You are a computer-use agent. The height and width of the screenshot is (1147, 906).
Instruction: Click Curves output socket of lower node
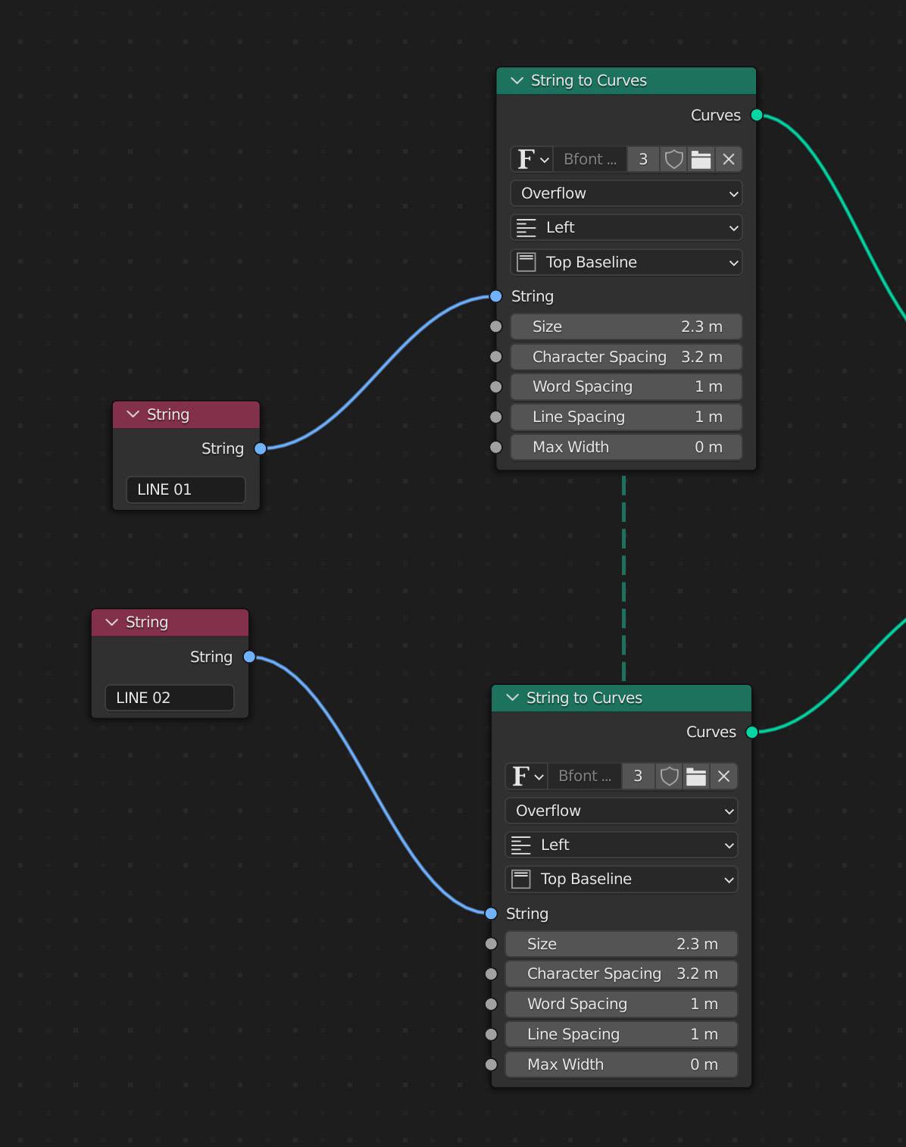pos(752,732)
